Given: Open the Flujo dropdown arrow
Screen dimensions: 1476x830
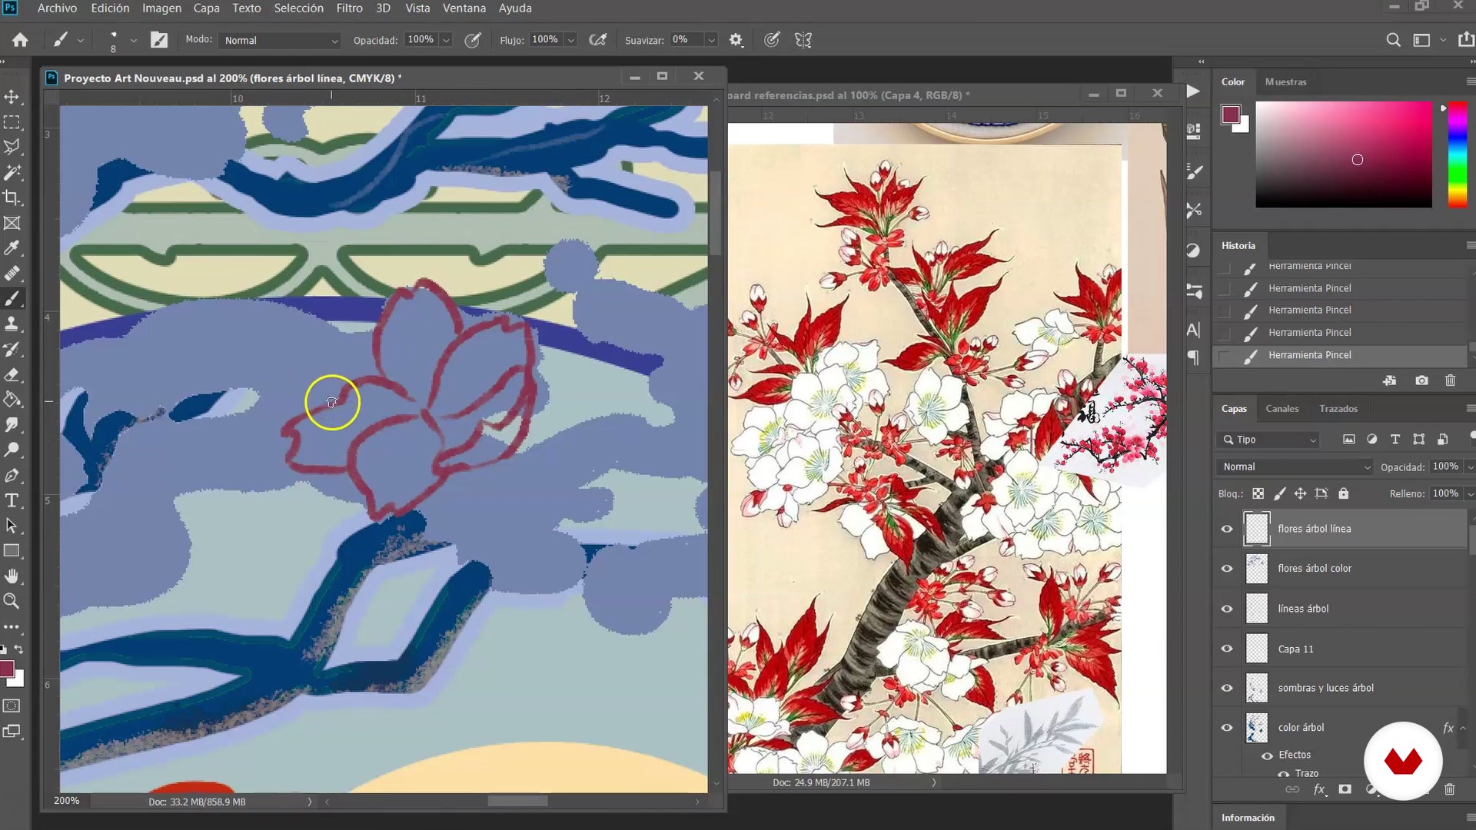Looking at the screenshot, I should [x=570, y=40].
